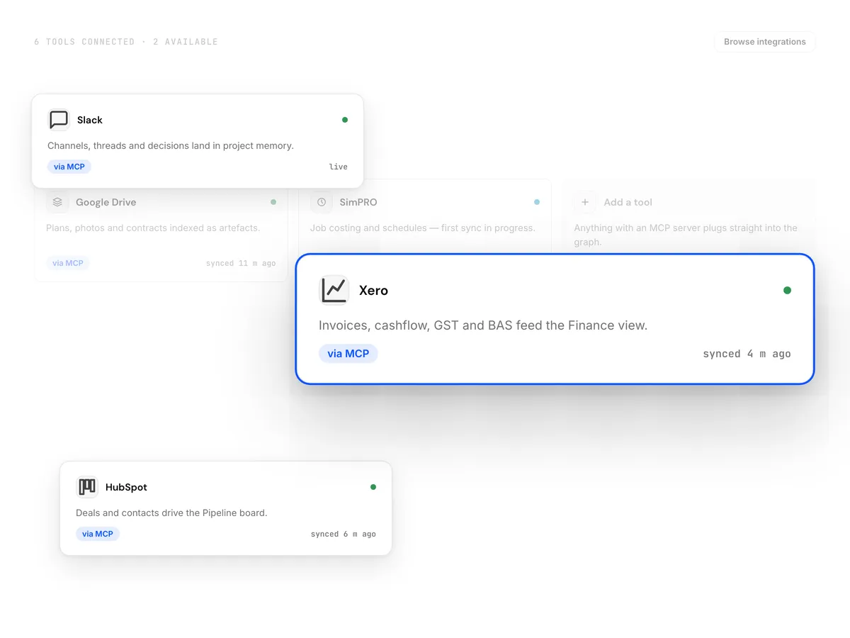Click the via MCP badge on Slack card
The image size is (850, 638).
click(x=69, y=167)
